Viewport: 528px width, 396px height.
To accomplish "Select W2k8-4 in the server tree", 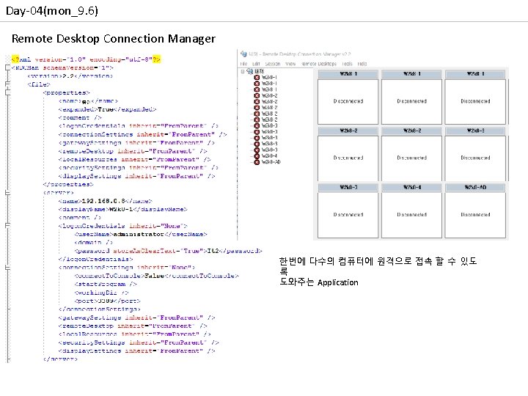I will pos(269,156).
